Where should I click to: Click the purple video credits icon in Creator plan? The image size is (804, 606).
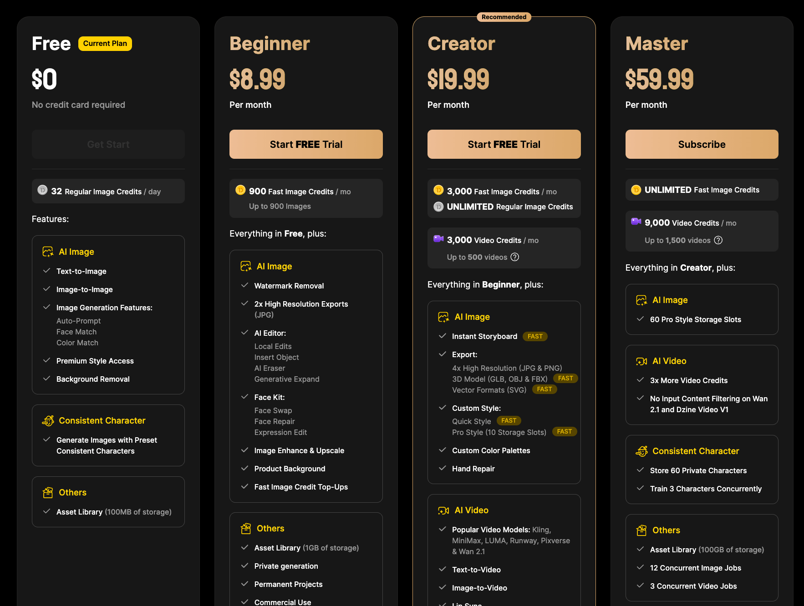438,239
